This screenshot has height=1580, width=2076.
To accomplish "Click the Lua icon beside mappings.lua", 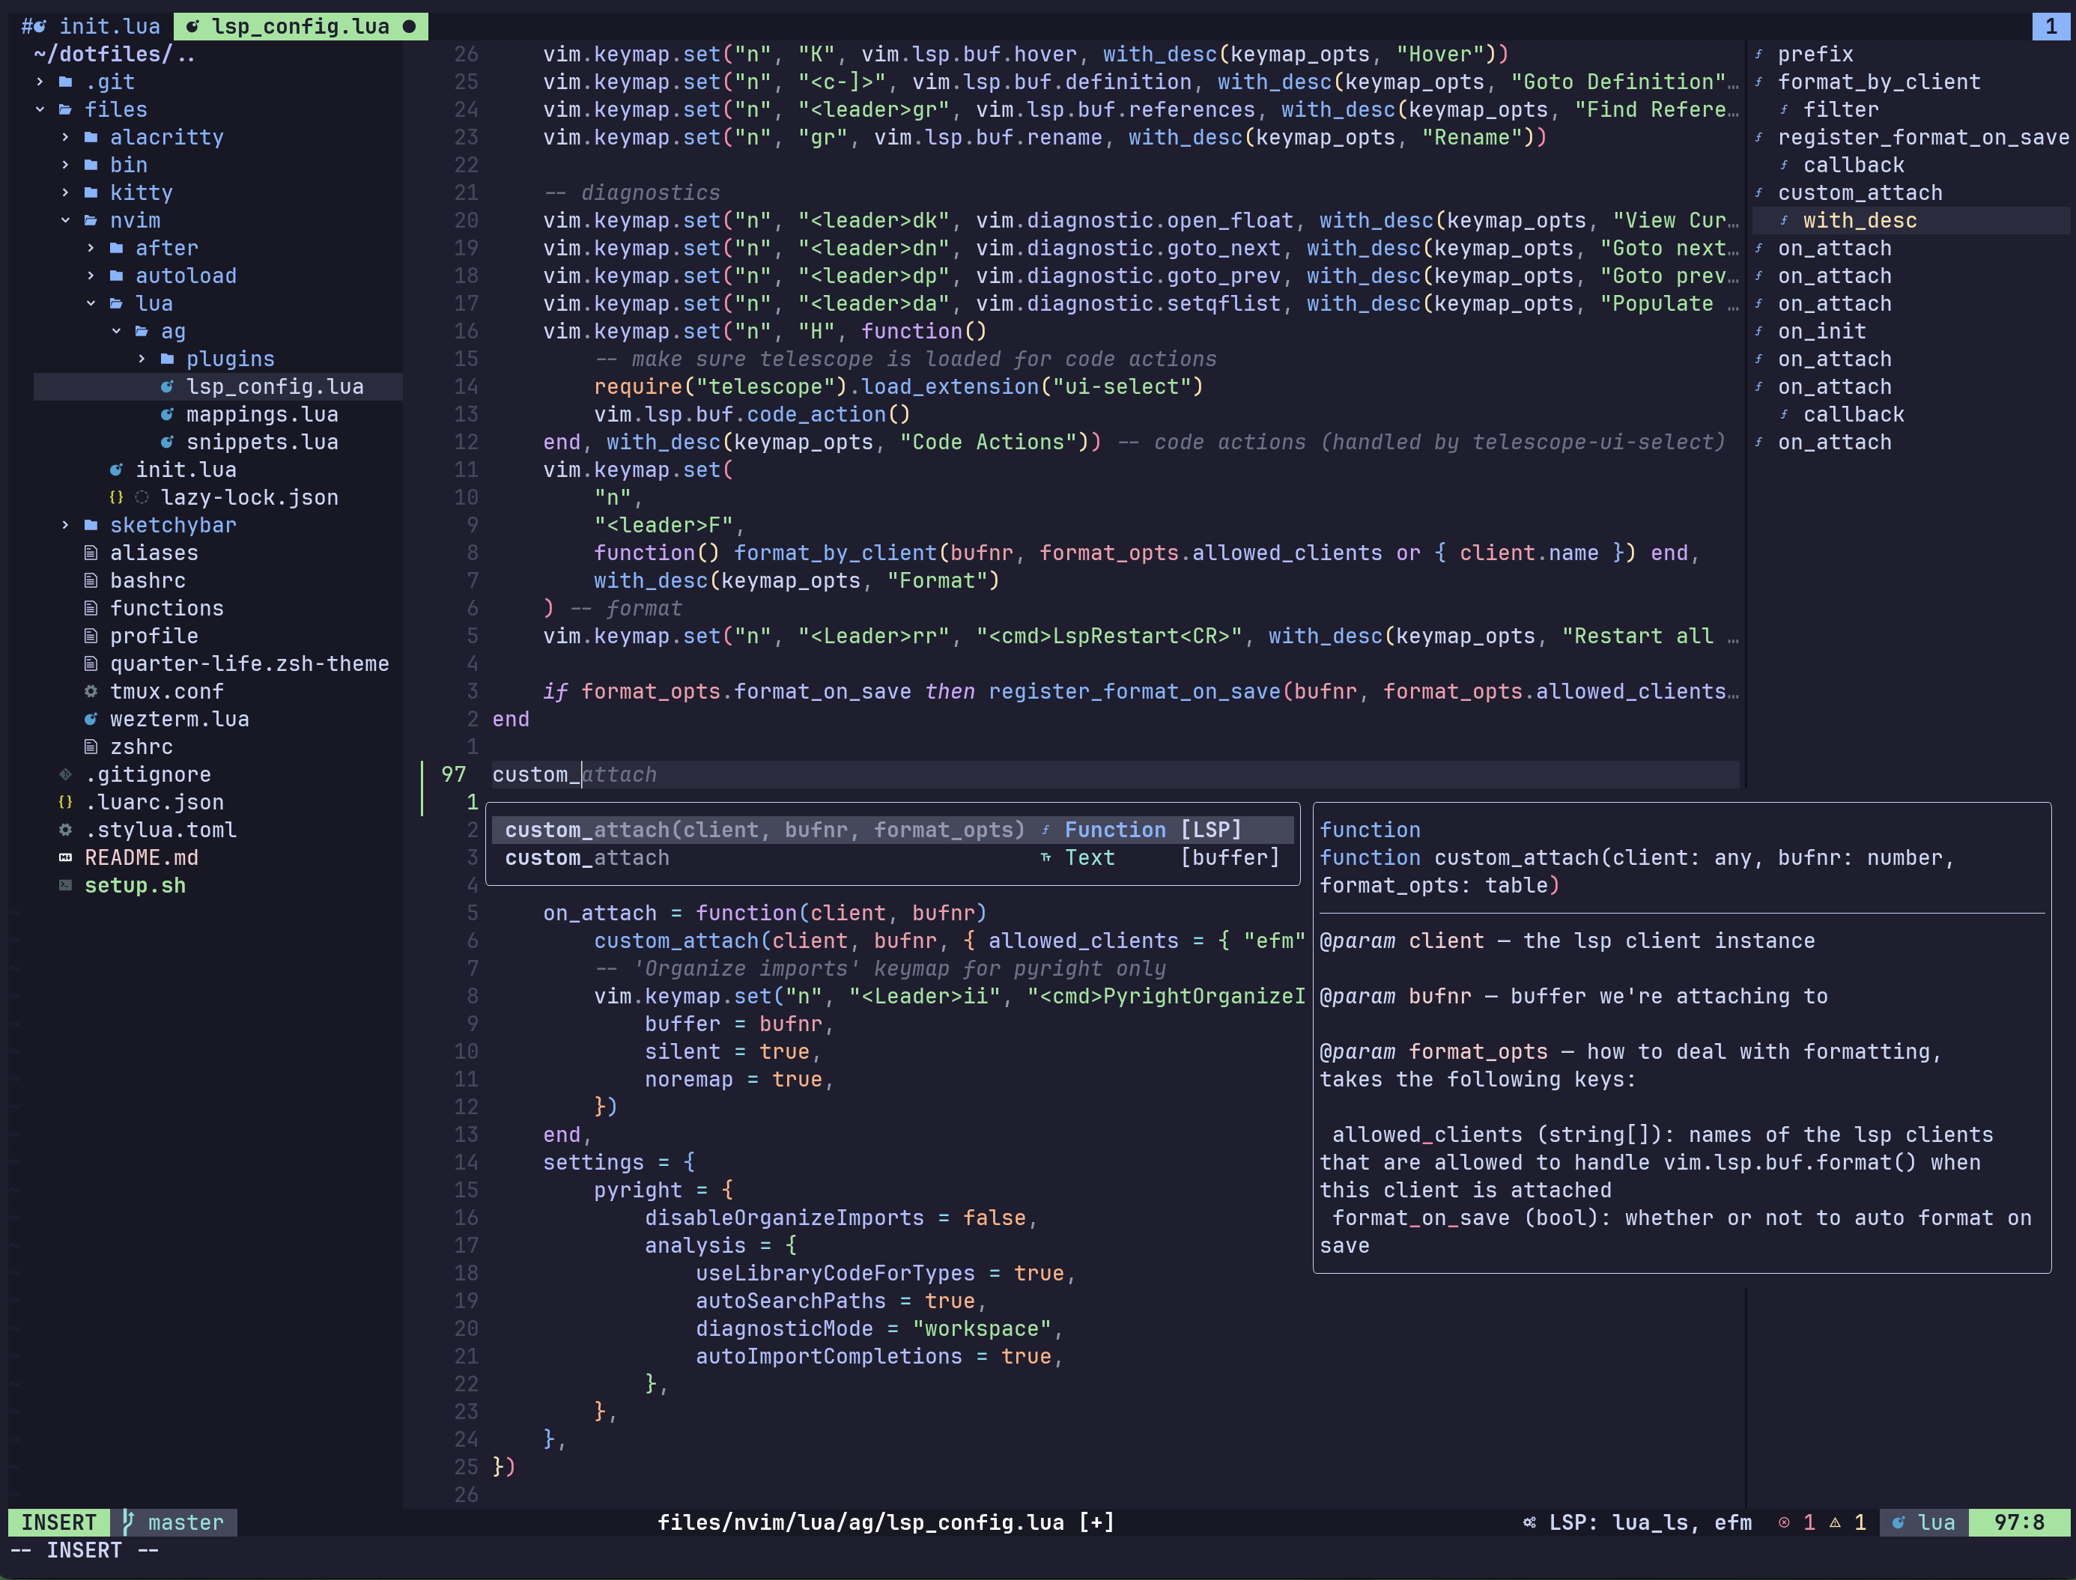I will coord(166,414).
